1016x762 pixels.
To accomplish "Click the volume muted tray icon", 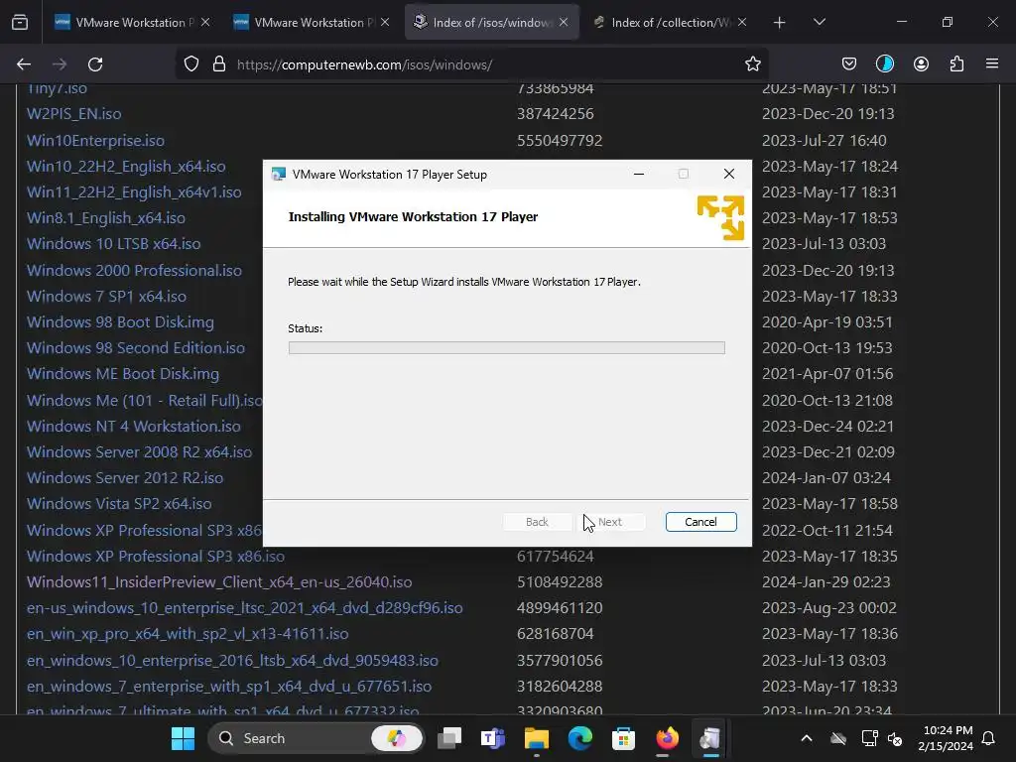I will point(895,738).
